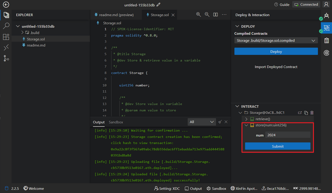
Task: Open the user account icon
Action: (x=326, y=4)
